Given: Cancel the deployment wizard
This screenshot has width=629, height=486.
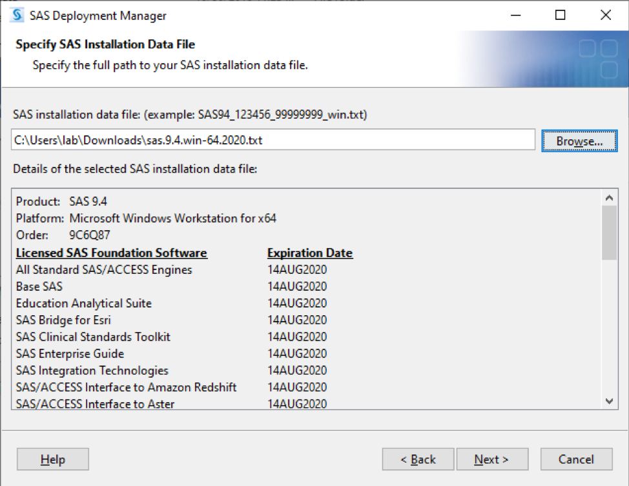Looking at the screenshot, I should coord(576,459).
